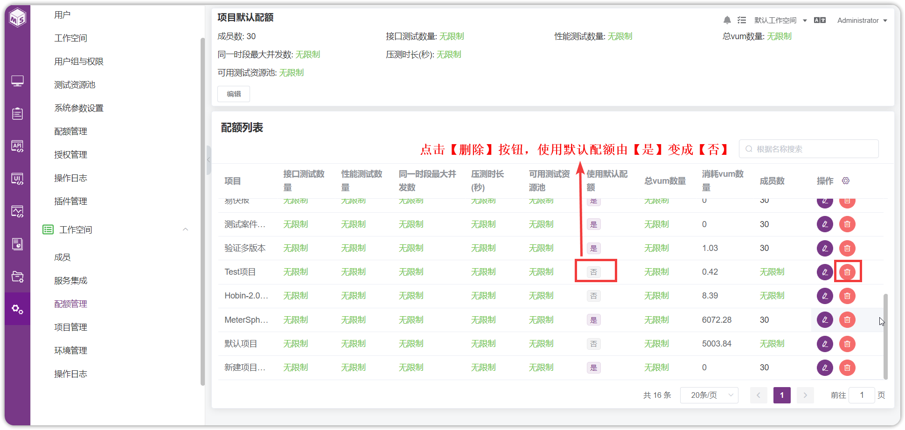Delete quota for 新建项目 row

pos(847,368)
